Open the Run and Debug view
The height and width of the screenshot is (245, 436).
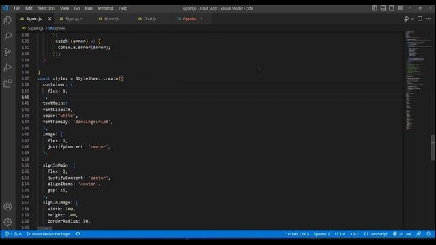point(7,68)
